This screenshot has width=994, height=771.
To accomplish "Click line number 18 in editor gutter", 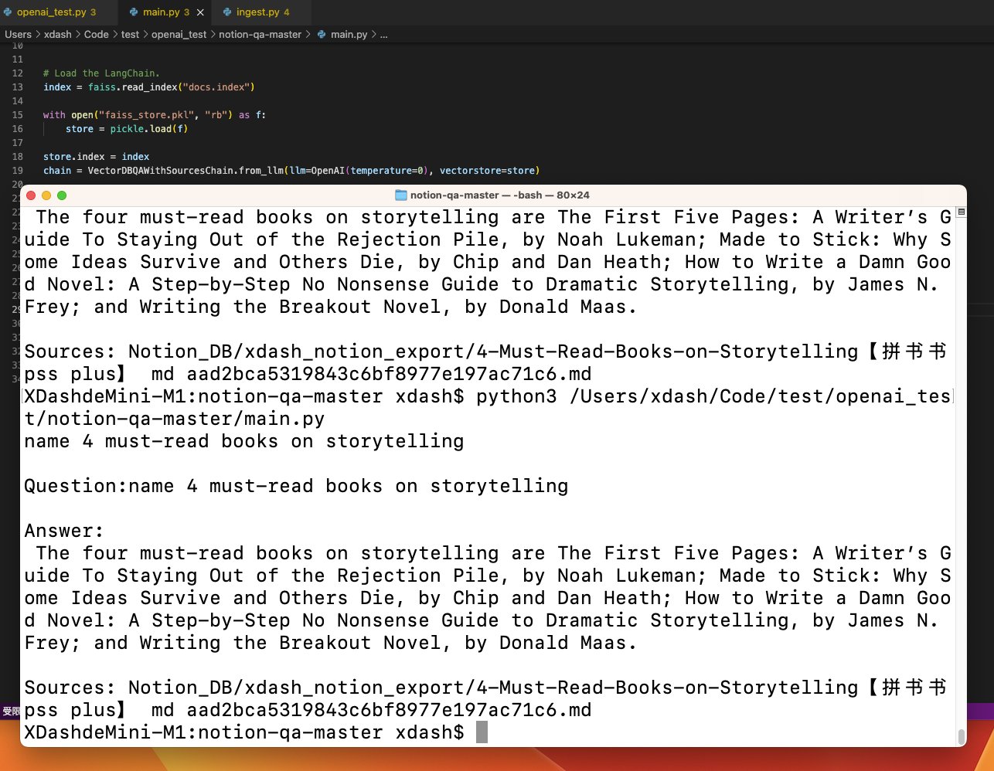I will click(17, 157).
